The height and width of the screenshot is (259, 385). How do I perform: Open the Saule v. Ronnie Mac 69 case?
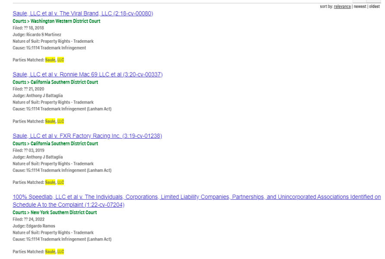88,75
